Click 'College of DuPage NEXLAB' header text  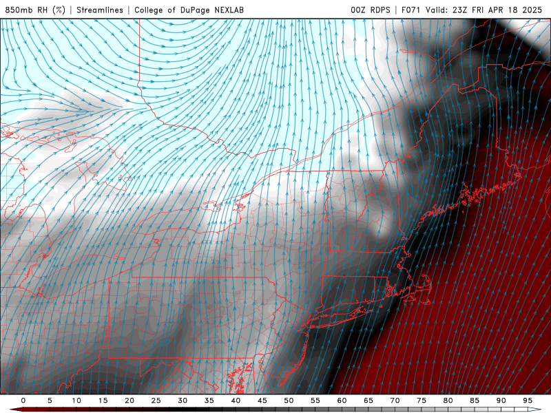click(x=189, y=10)
